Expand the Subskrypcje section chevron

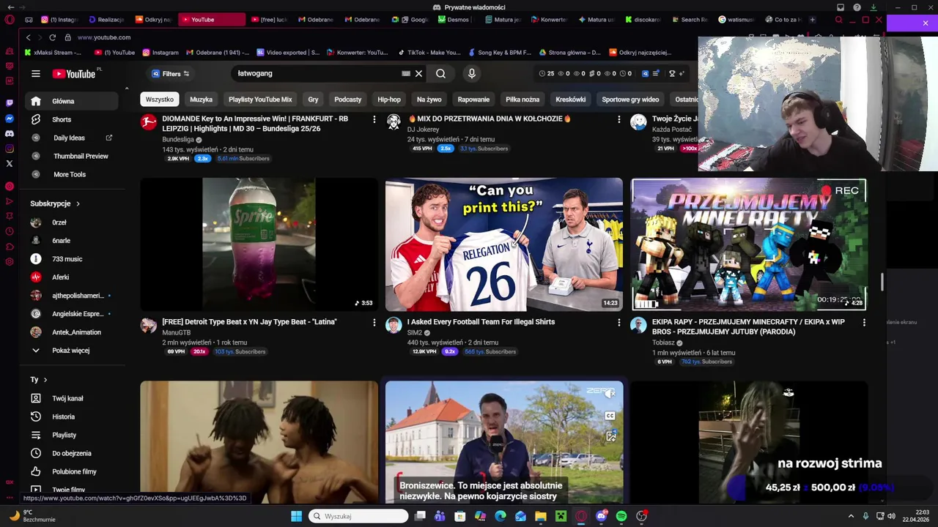click(x=78, y=203)
